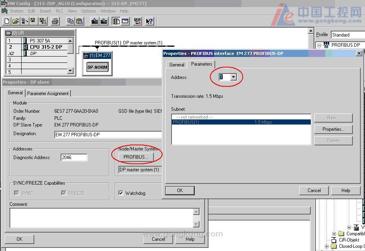Click the DP-NORM button on EM 277

click(97, 67)
